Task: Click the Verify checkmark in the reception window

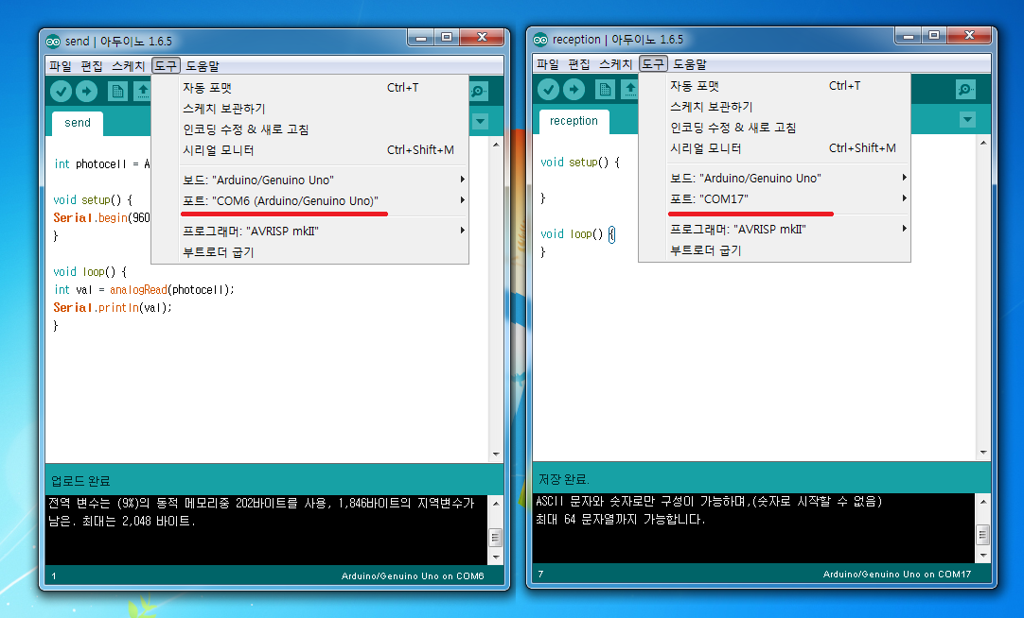Action: 549,90
